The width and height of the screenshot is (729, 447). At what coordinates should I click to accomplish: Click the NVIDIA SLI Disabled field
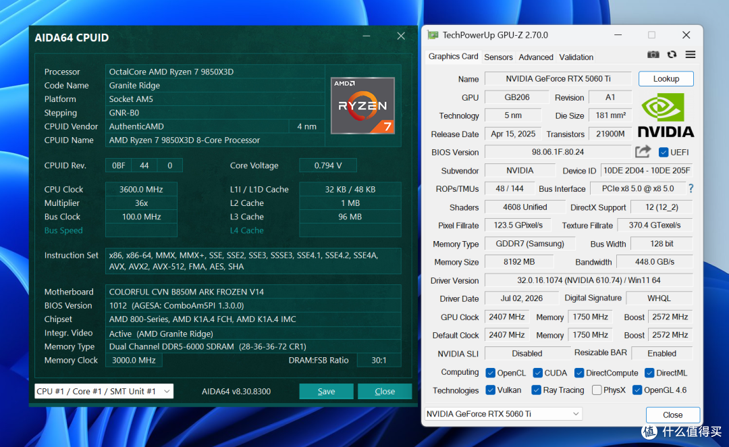tap(526, 353)
